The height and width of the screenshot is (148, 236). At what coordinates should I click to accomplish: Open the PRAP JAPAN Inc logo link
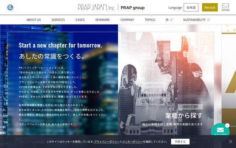pos(96,7)
